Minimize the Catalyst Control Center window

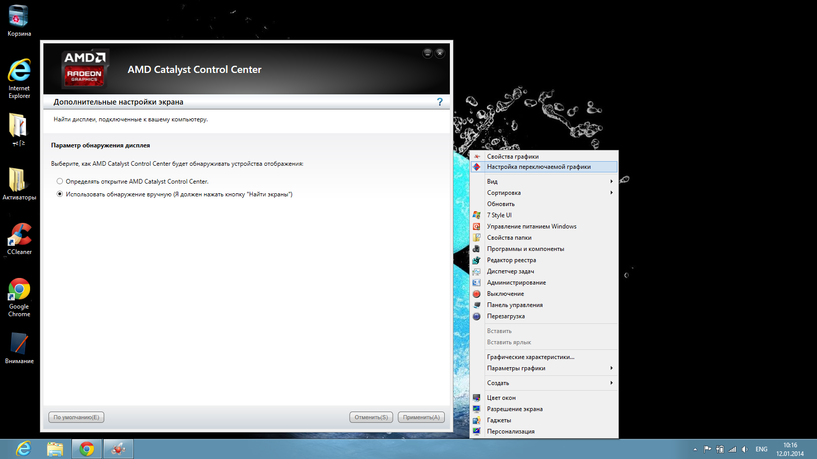click(x=428, y=53)
